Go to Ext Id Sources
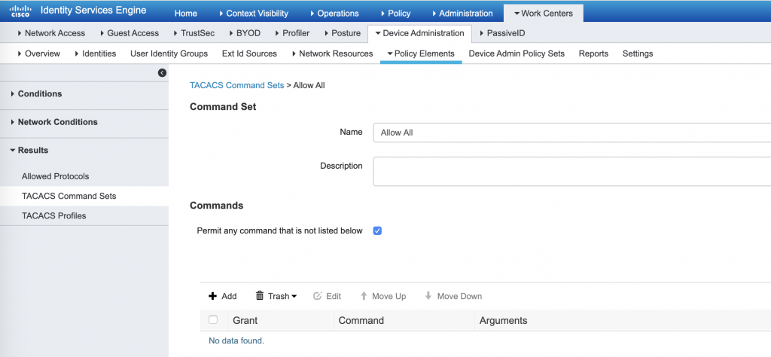The image size is (771, 357). pos(249,53)
